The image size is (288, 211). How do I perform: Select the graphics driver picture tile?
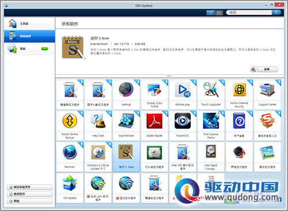[x=267, y=157]
